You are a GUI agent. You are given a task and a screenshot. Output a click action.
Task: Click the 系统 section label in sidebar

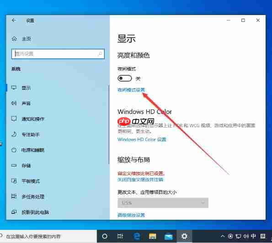[x=16, y=69]
